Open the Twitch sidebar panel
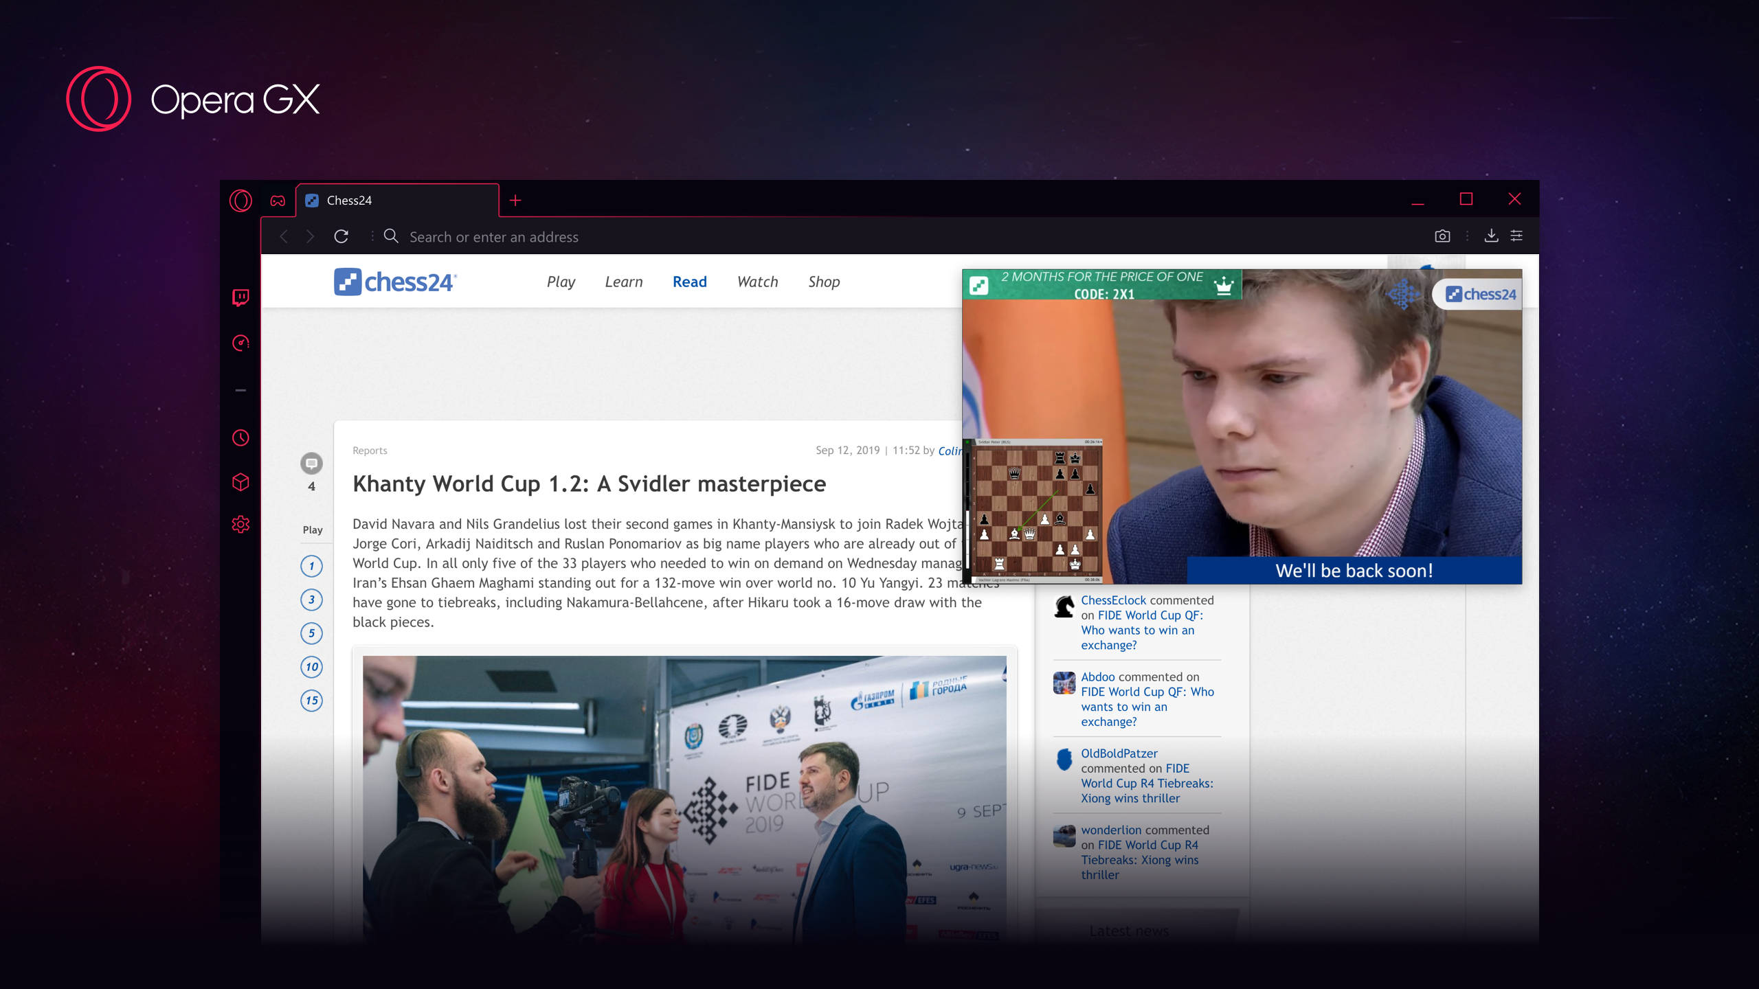Viewport: 1759px width, 989px height. pyautogui.click(x=240, y=297)
